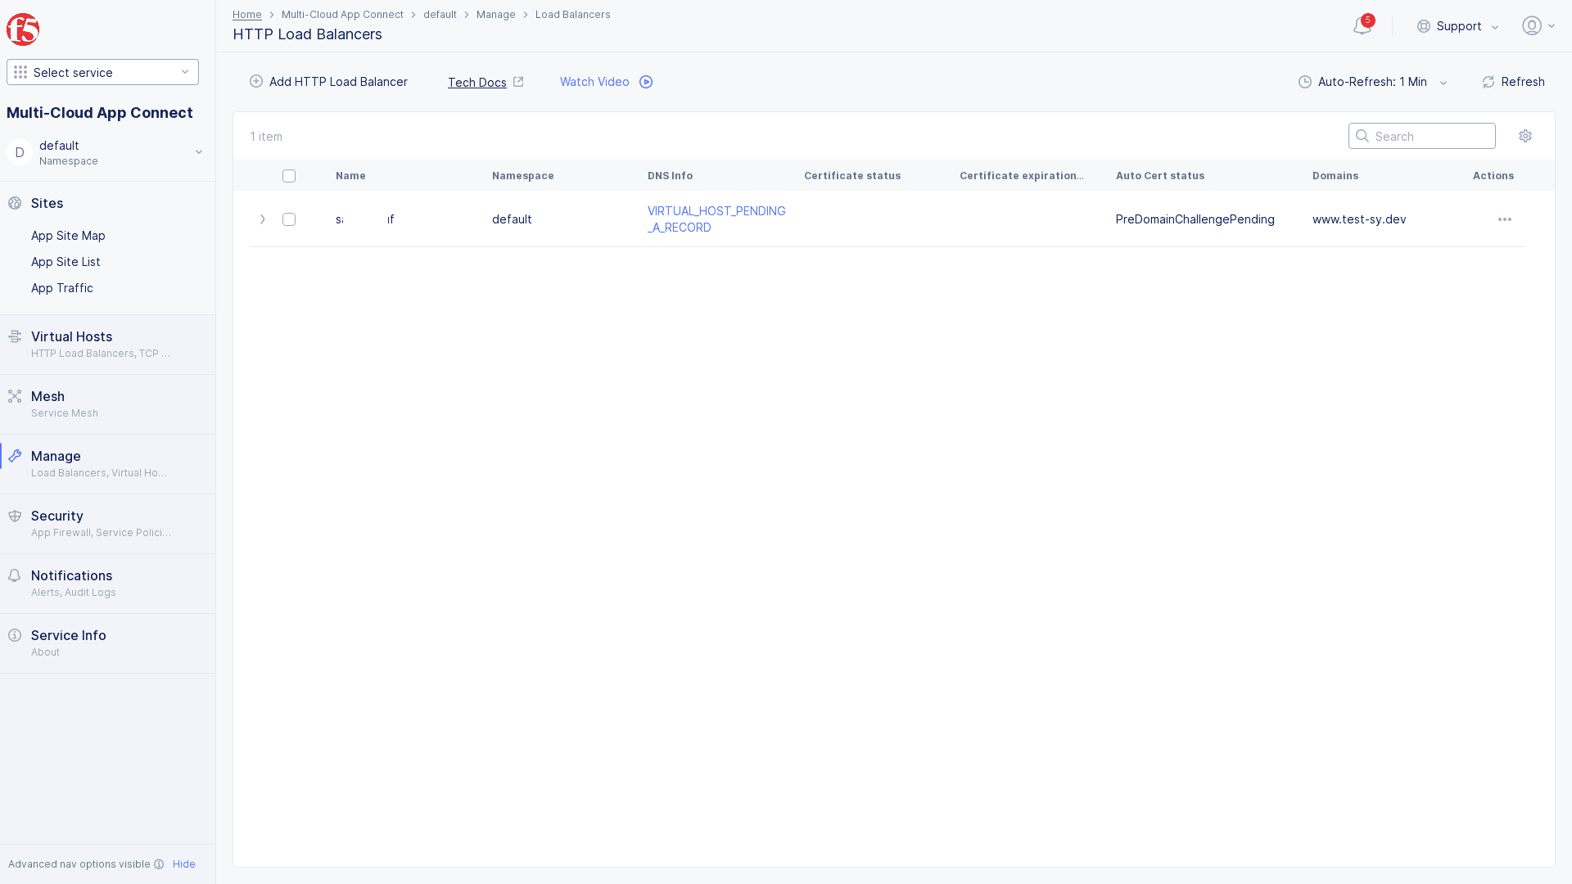Click the Watch Video play icon
Image resolution: width=1572 pixels, height=884 pixels.
(646, 82)
